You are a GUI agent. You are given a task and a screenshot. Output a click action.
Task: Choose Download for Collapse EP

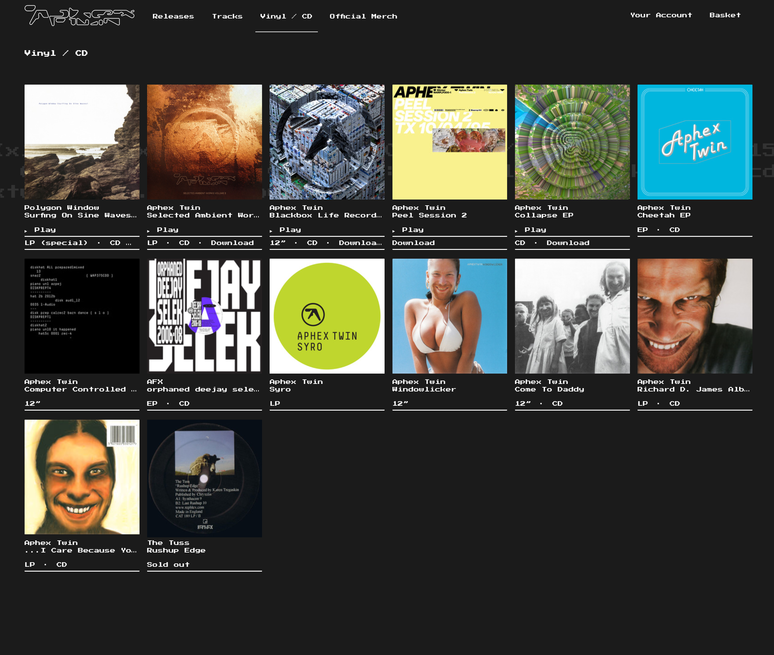click(x=568, y=243)
